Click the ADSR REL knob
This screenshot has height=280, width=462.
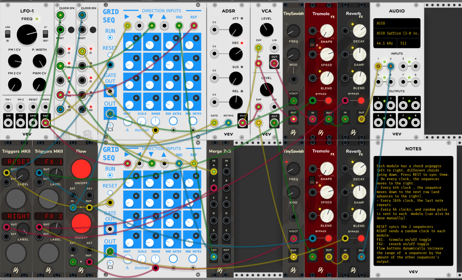[236, 102]
